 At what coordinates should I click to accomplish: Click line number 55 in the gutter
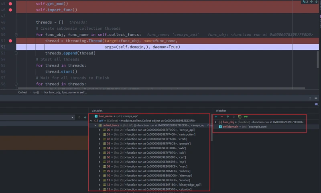(3, 65)
